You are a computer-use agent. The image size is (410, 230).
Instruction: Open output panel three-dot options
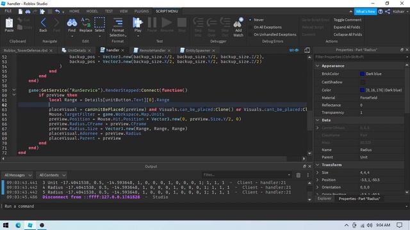click(307, 175)
